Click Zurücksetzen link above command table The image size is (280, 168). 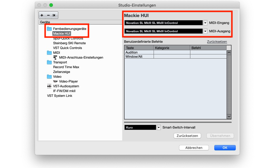(217, 42)
